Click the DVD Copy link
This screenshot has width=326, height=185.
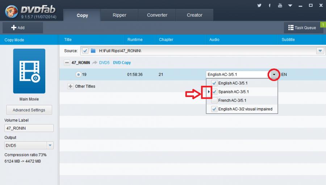tap(122, 62)
